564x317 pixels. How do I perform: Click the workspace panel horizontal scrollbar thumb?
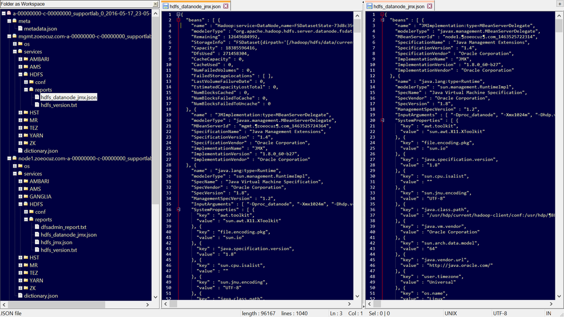click(x=56, y=305)
